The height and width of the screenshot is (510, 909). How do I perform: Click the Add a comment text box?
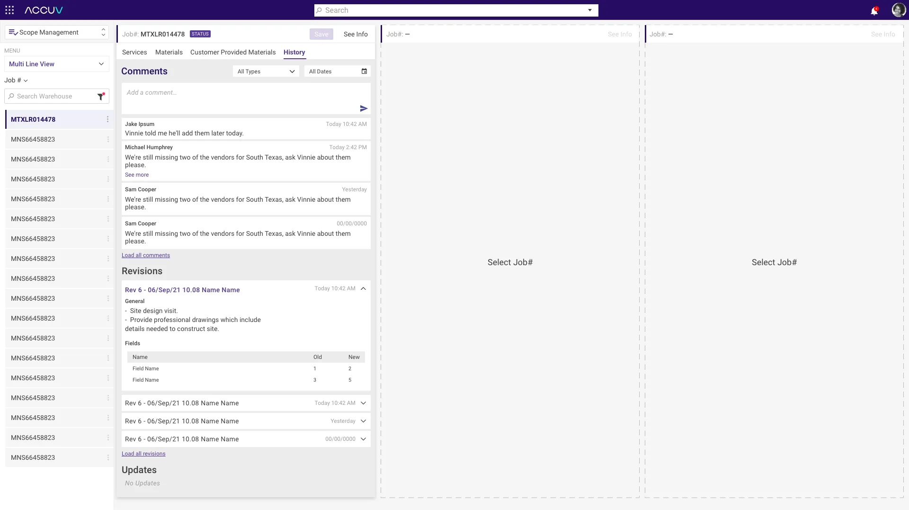coord(246,98)
